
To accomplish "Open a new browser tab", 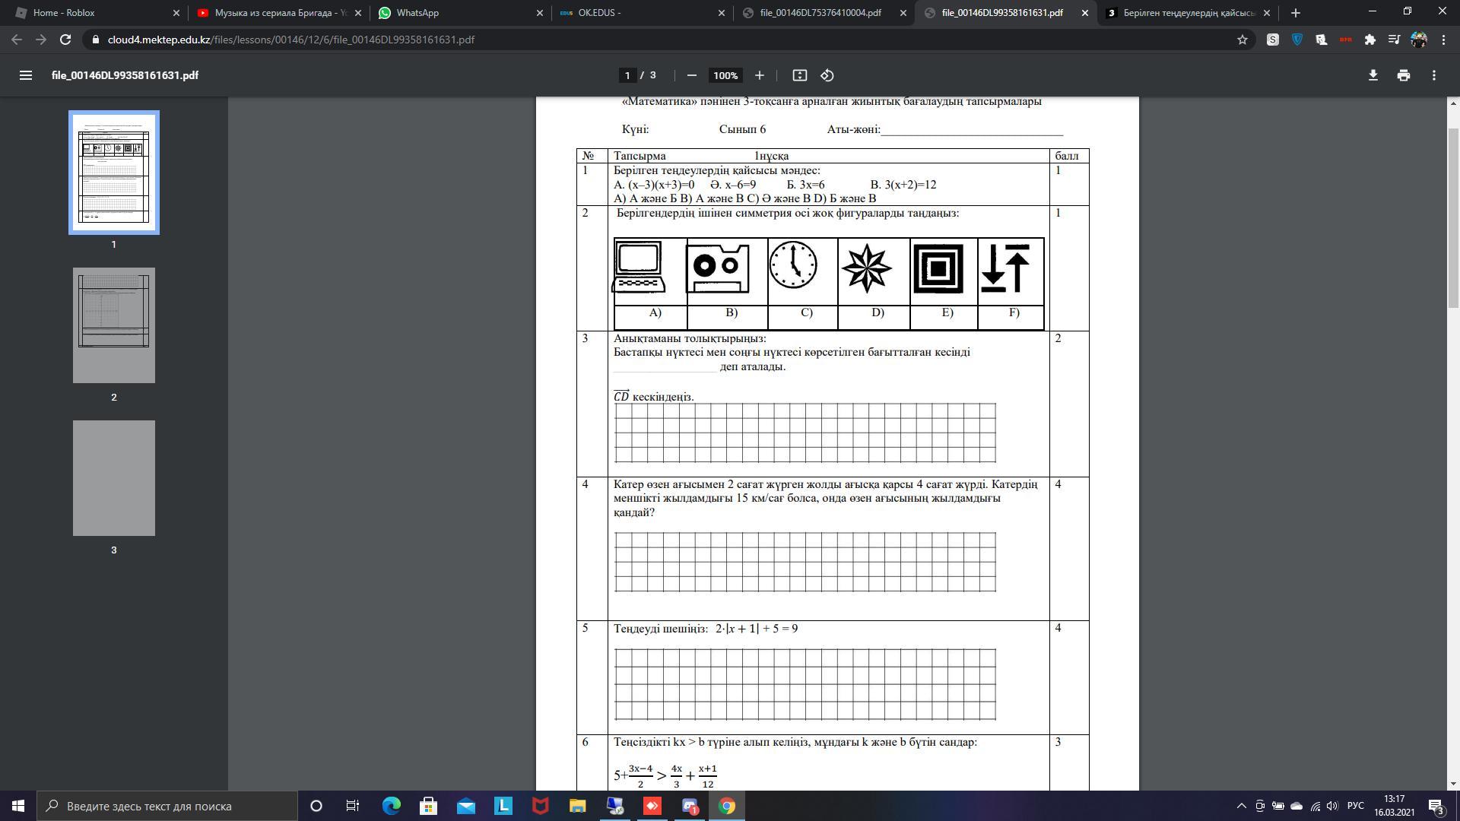I will [x=1295, y=13].
